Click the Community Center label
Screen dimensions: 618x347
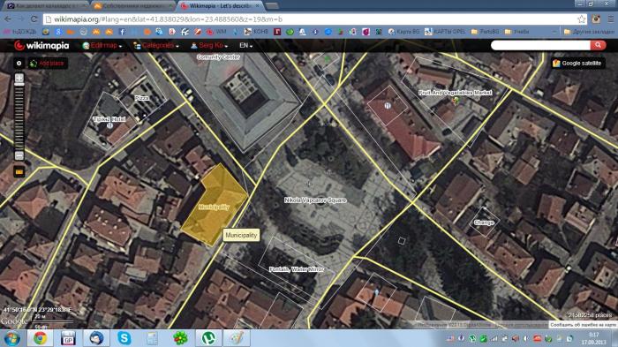(218, 57)
